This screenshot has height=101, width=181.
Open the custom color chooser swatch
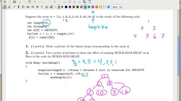pos(109,7)
